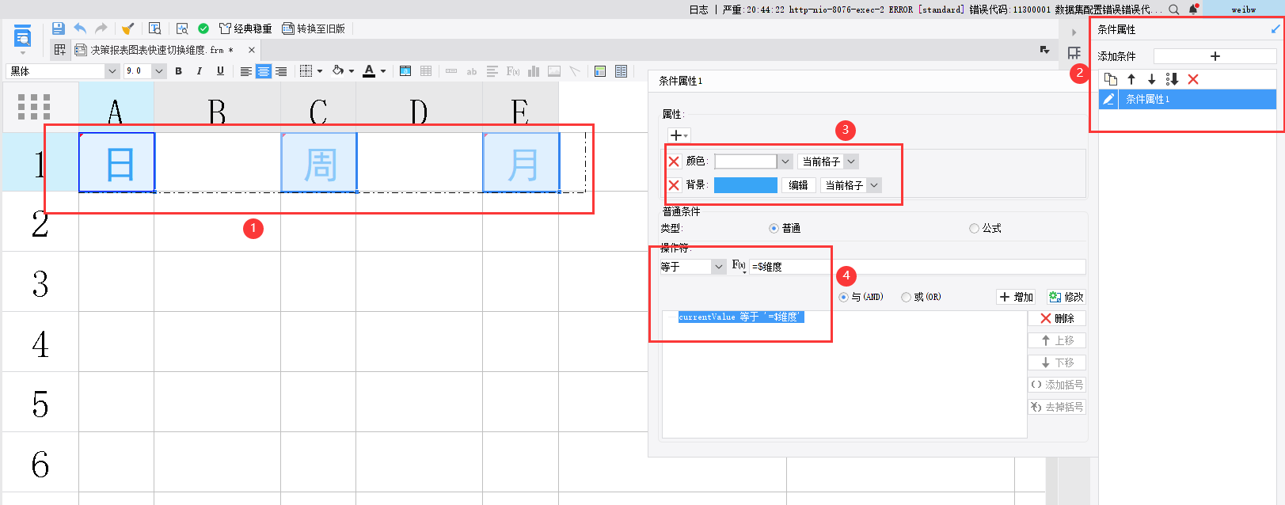Open the 当前格子 scope dropdown for 背景
Image resolution: width=1285 pixels, height=505 pixels.
pyautogui.click(x=874, y=185)
